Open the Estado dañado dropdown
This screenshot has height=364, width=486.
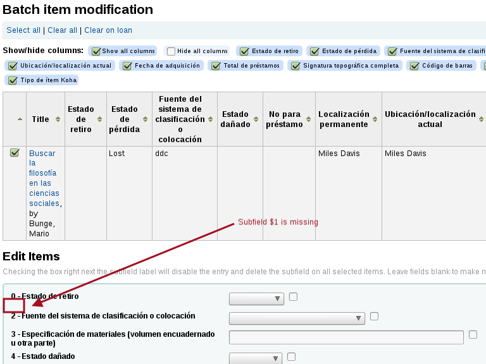point(256,358)
